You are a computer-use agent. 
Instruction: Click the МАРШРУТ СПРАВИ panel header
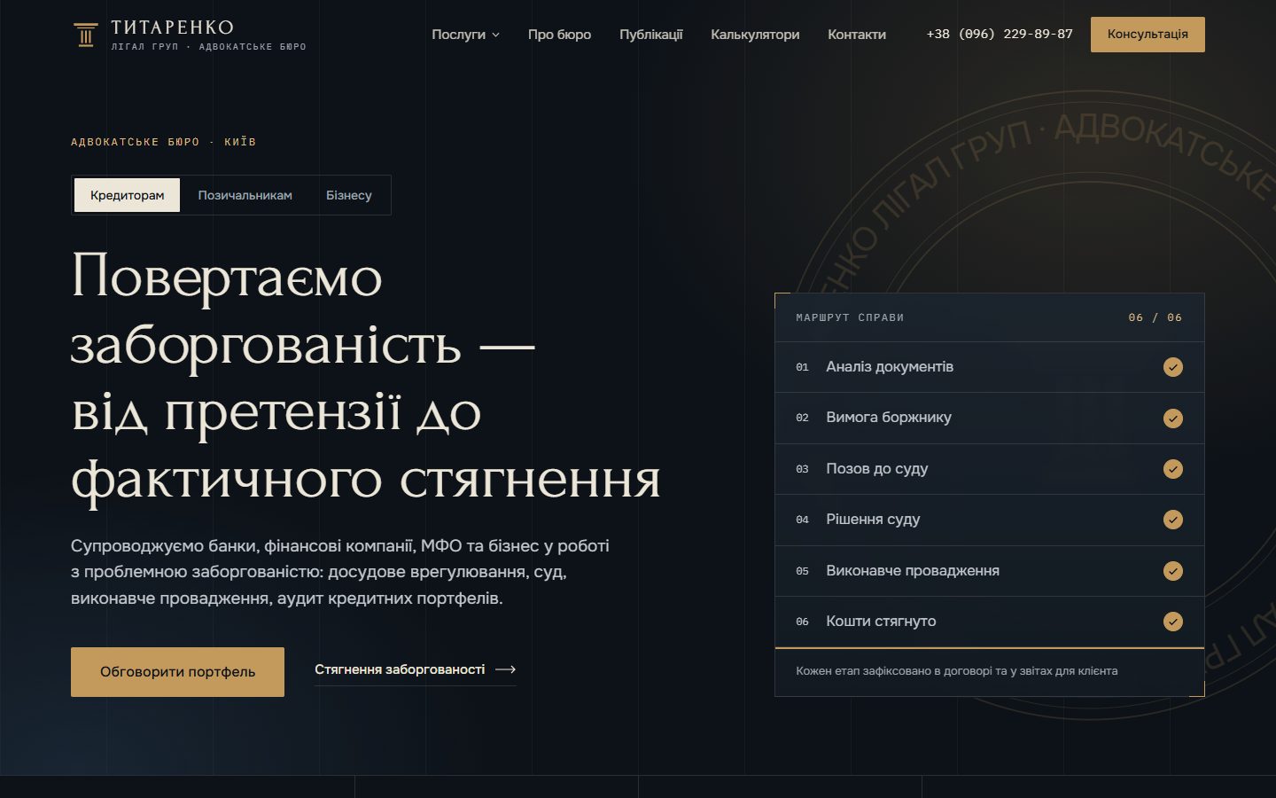[x=850, y=317]
